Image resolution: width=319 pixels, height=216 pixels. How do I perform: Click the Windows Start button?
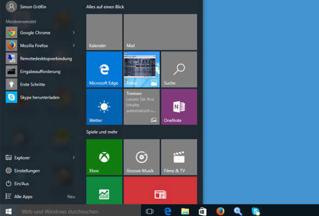9,211
